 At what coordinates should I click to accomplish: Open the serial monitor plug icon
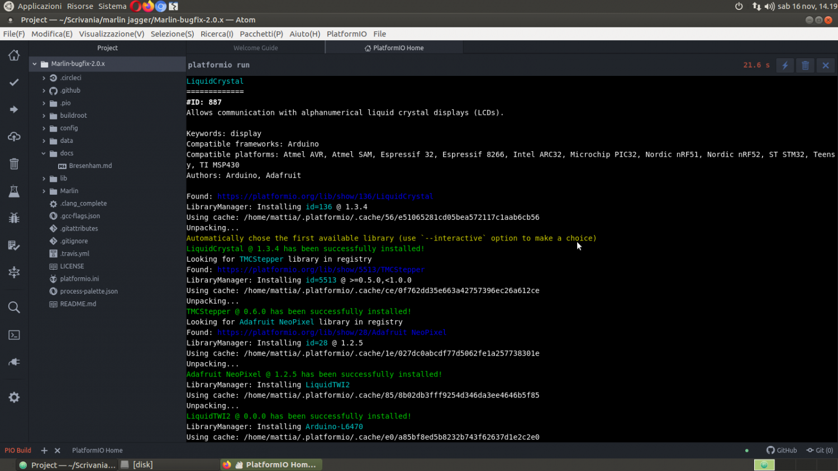[14, 362]
